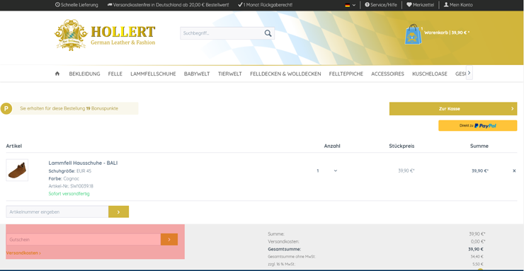
Task: Click the slipper product thumbnail
Action: click(17, 171)
